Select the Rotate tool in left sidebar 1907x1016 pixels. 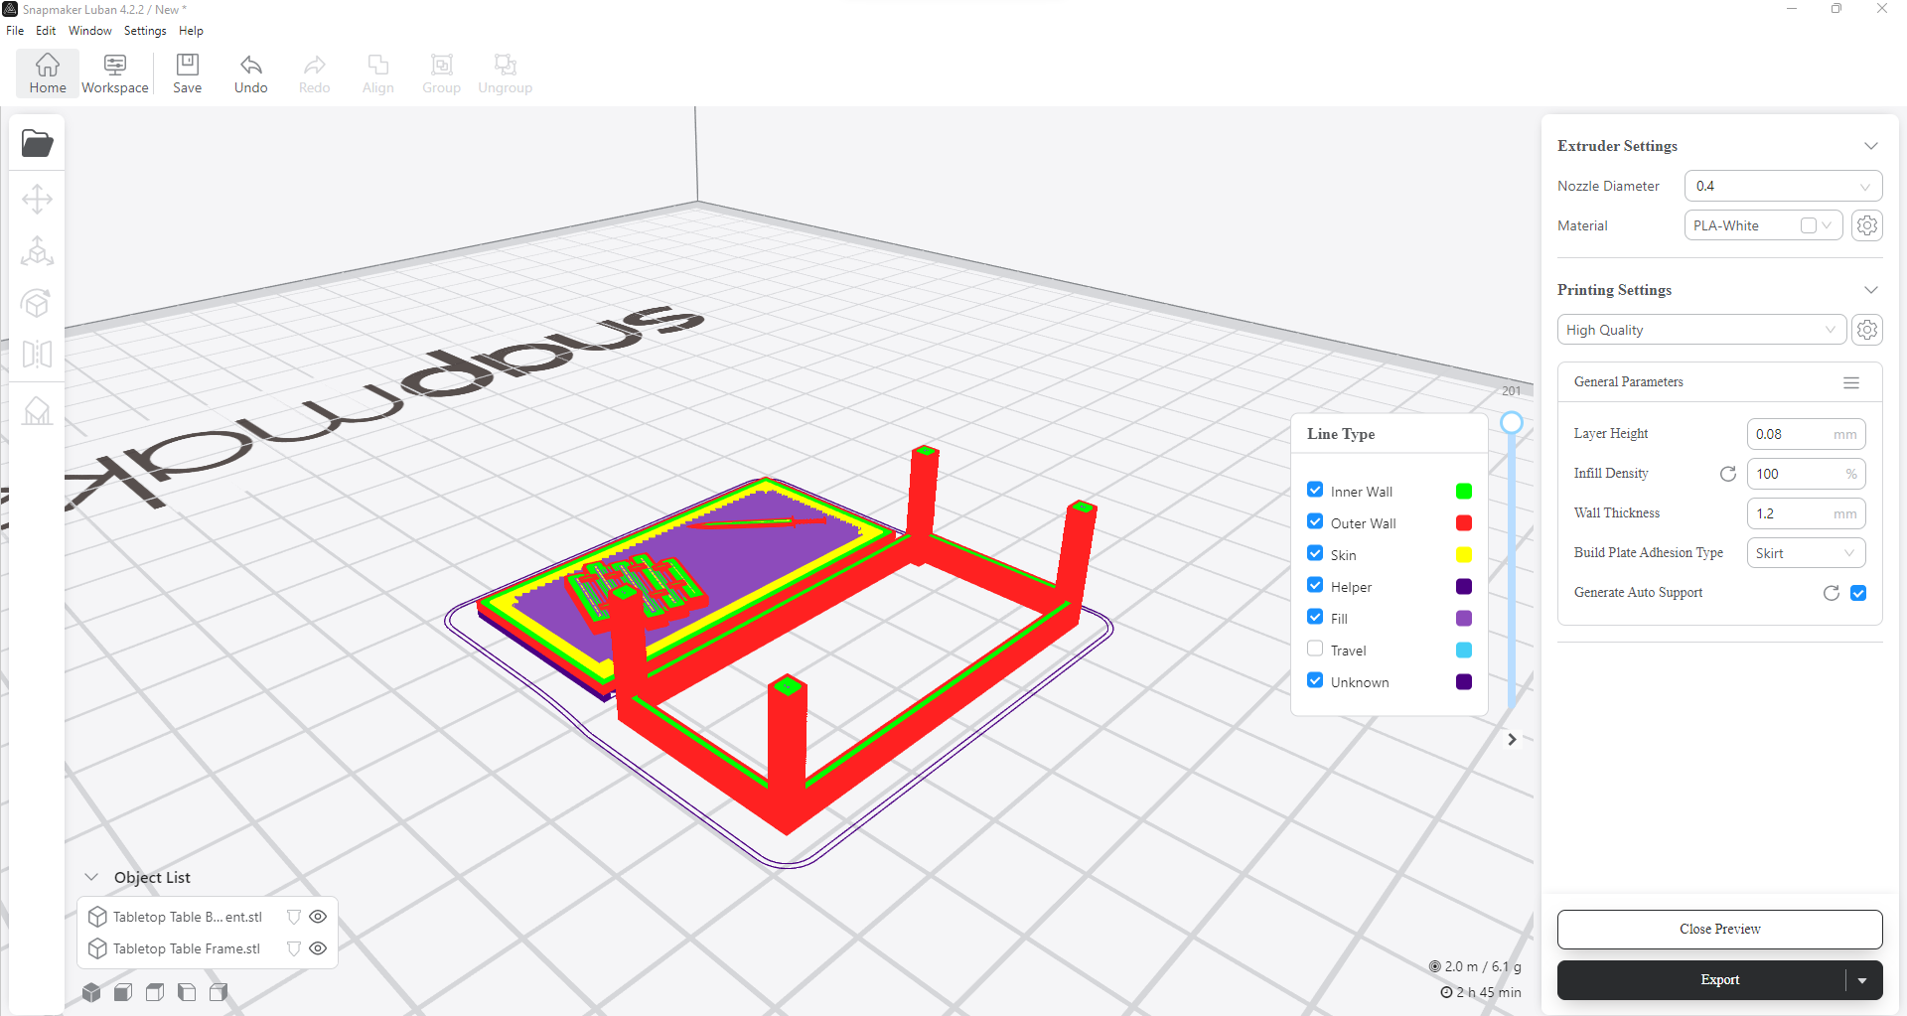click(x=38, y=303)
